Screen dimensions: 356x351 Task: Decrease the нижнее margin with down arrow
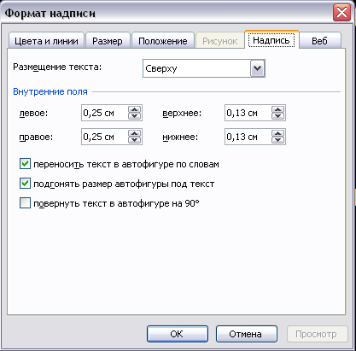pyautogui.click(x=277, y=140)
